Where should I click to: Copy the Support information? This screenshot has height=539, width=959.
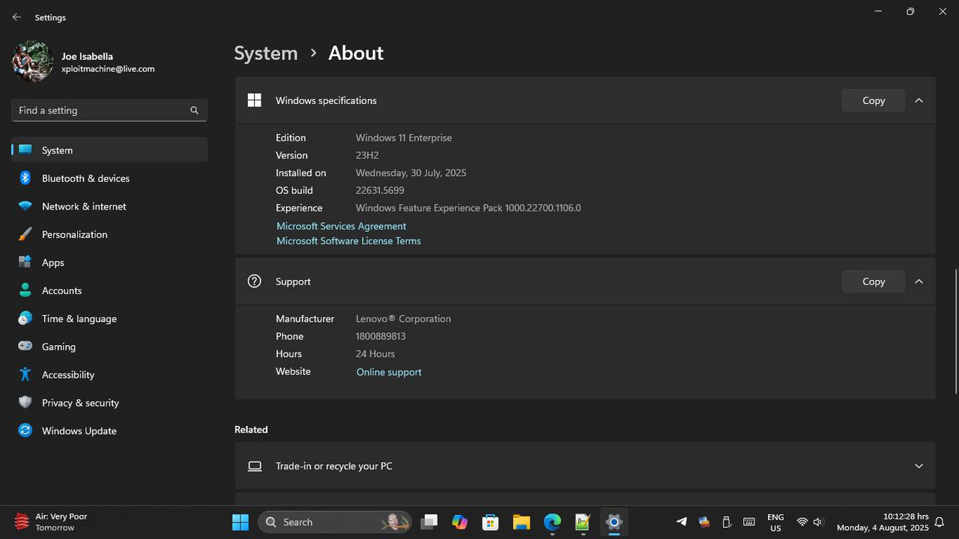pos(873,281)
